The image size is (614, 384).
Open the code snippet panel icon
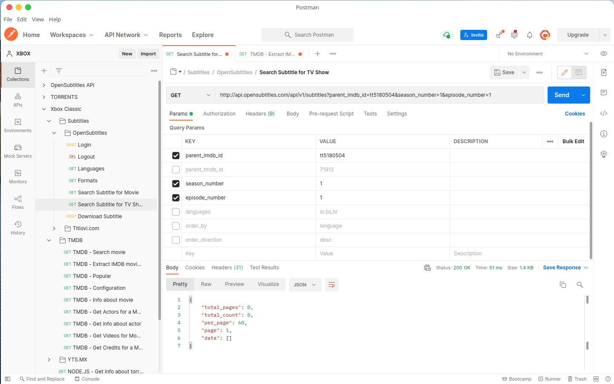604,113
